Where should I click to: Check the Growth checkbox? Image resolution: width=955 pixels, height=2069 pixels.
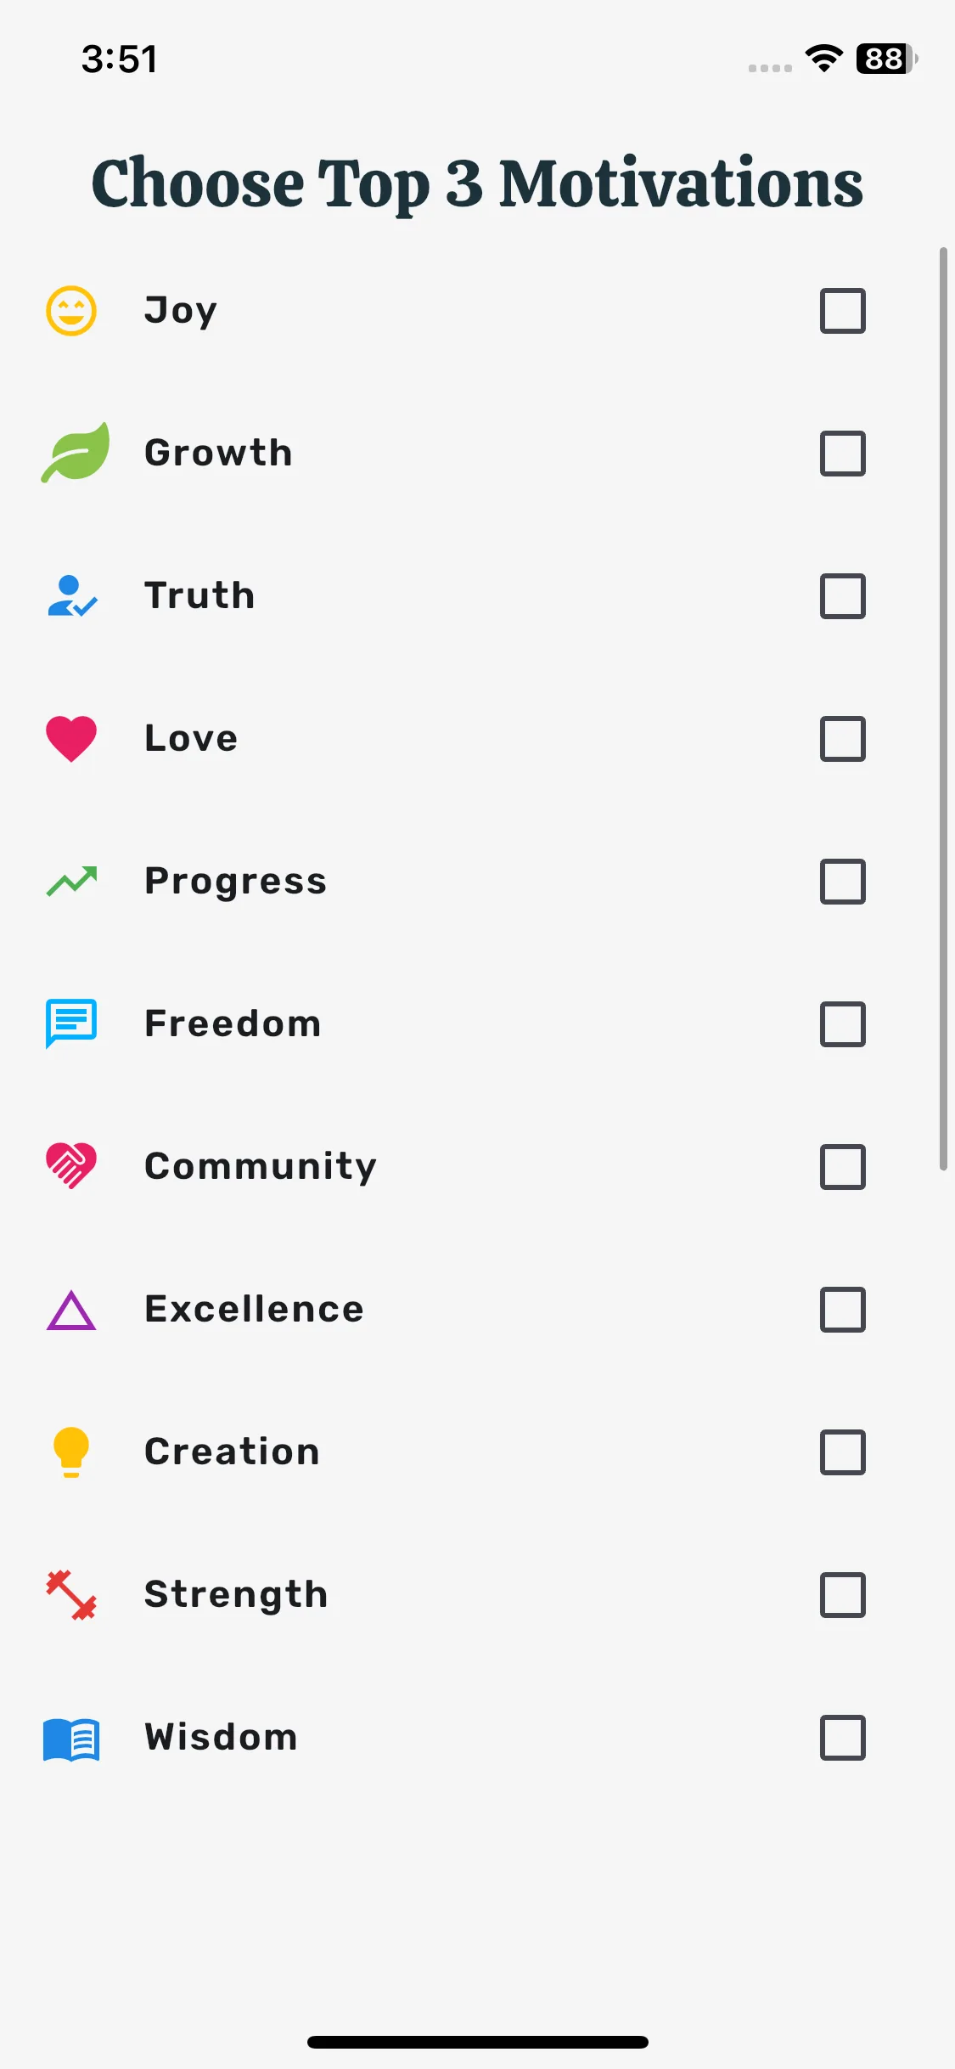843,454
